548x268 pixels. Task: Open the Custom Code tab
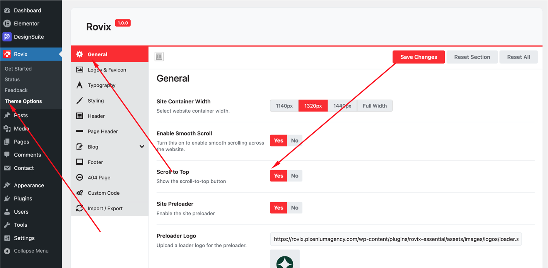point(110,193)
